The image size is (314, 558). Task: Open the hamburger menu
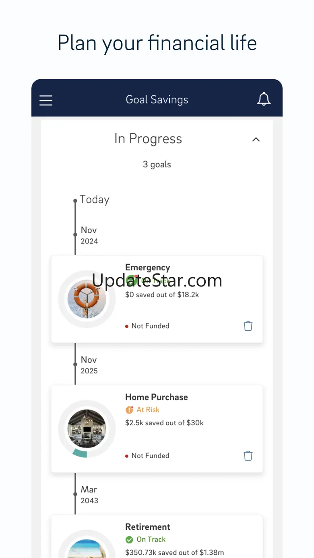pyautogui.click(x=46, y=100)
